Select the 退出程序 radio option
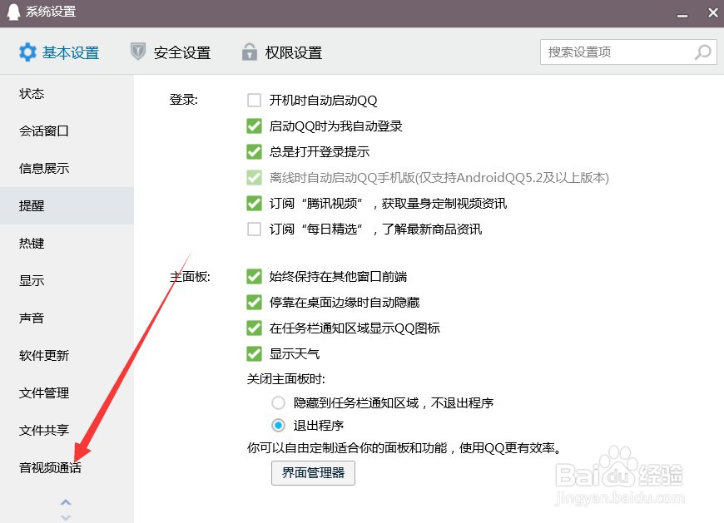This screenshot has height=523, width=724. point(278,425)
